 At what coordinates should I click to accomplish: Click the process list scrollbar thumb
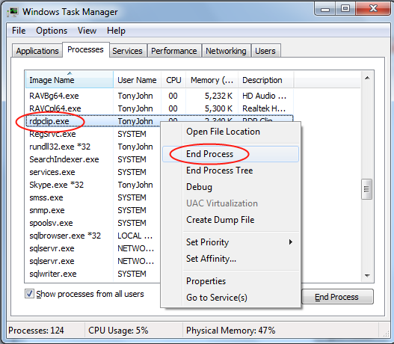[366, 189]
